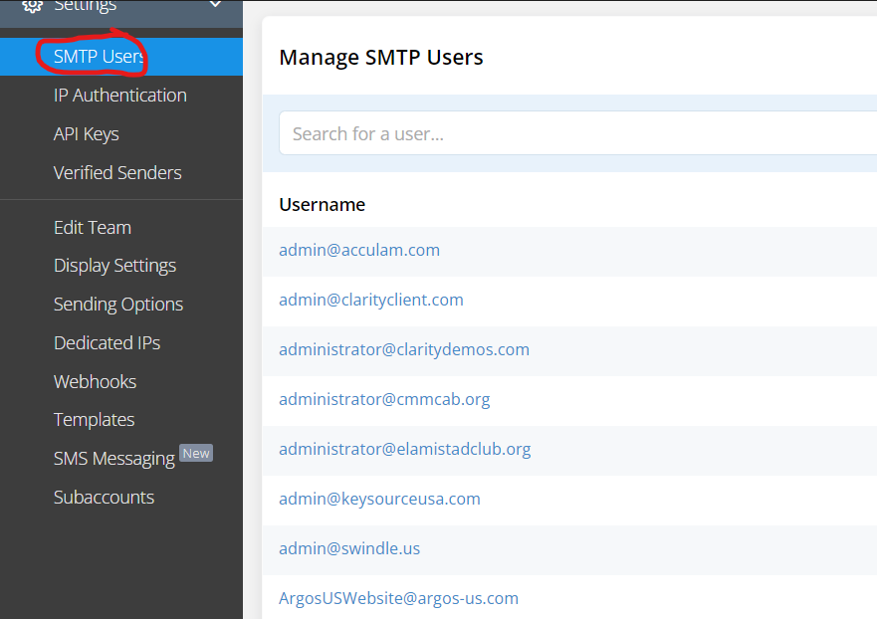The width and height of the screenshot is (877, 619).
Task: Go to API Keys
Action: coord(87,134)
